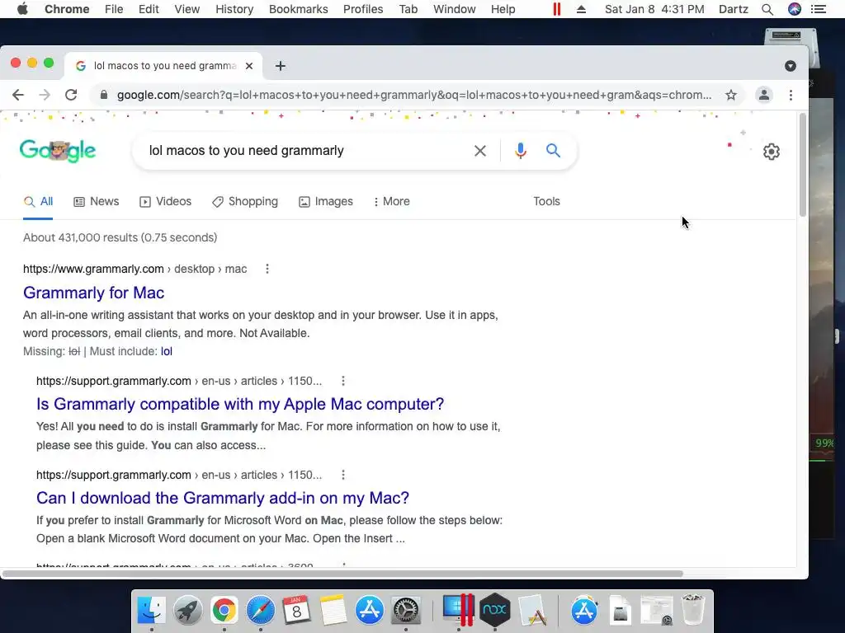The image size is (845, 633).
Task: Open the History menu in menu bar
Action: click(x=234, y=9)
